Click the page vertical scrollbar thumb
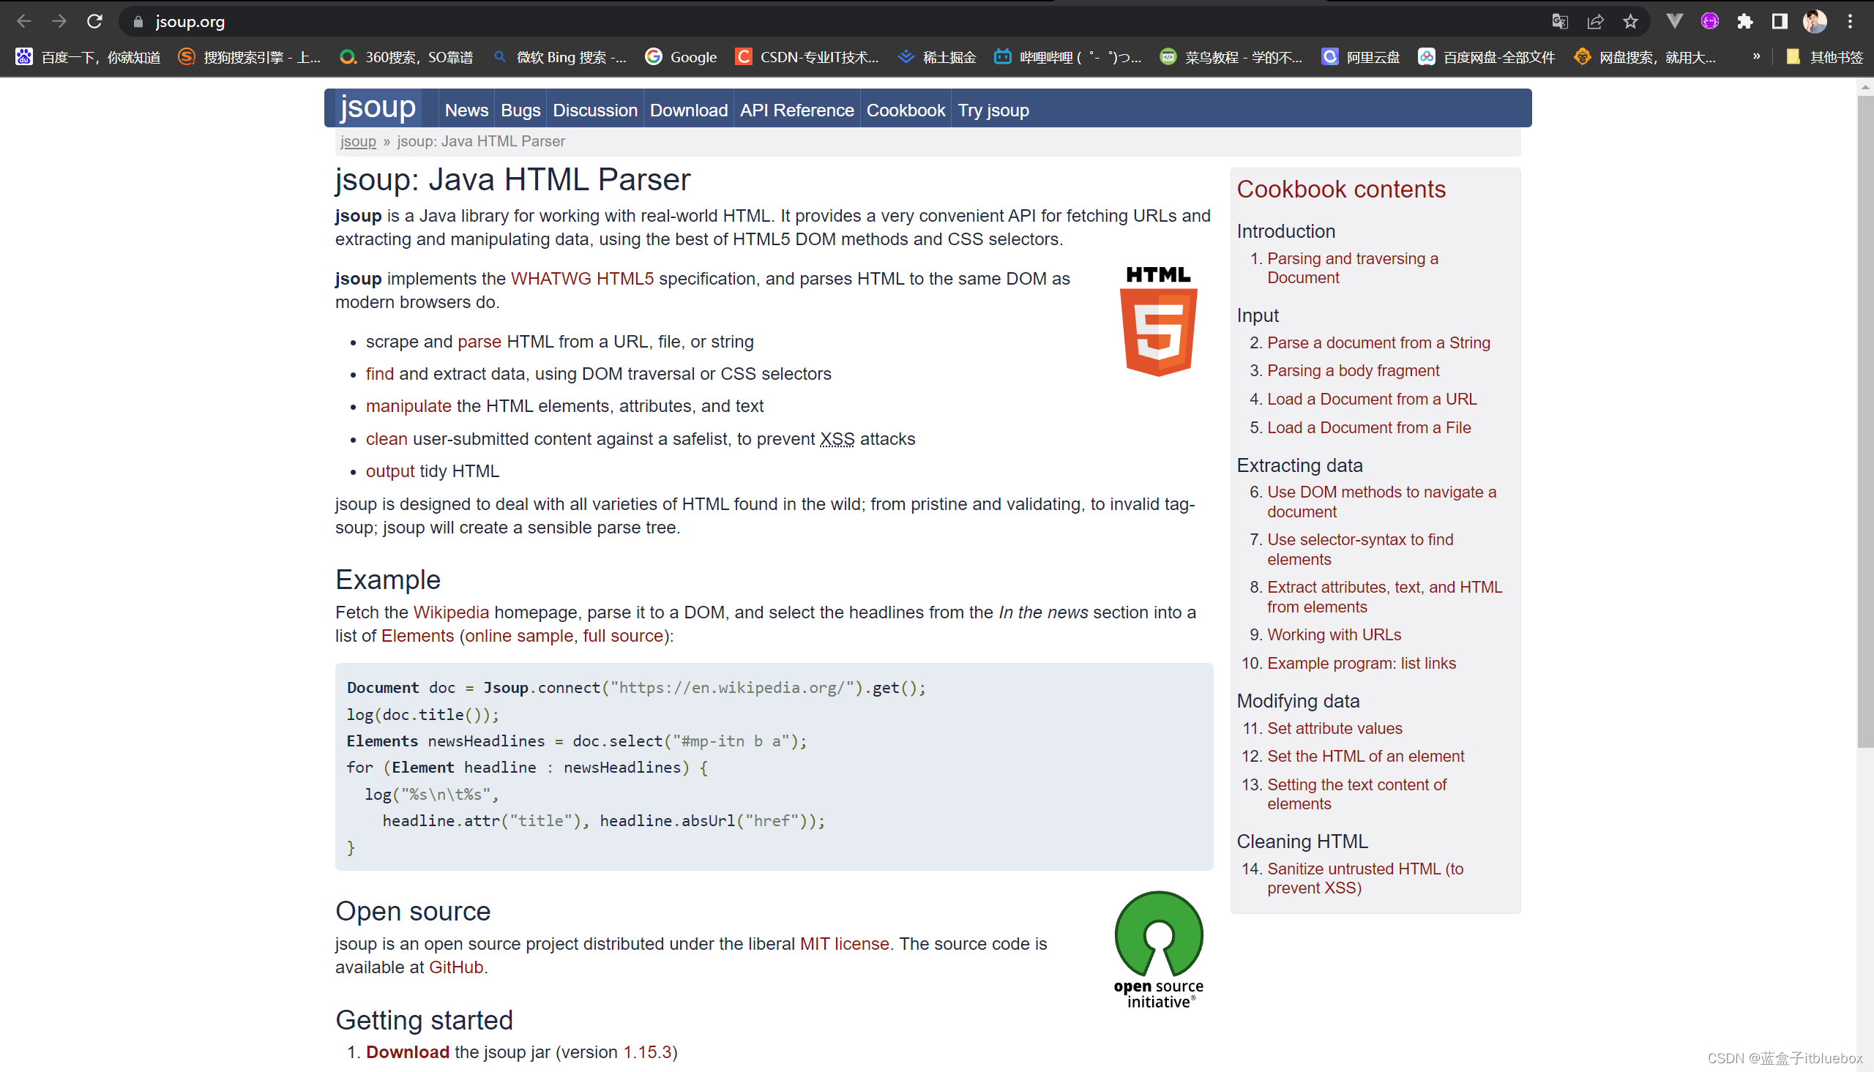1874x1072 pixels. click(x=1864, y=420)
